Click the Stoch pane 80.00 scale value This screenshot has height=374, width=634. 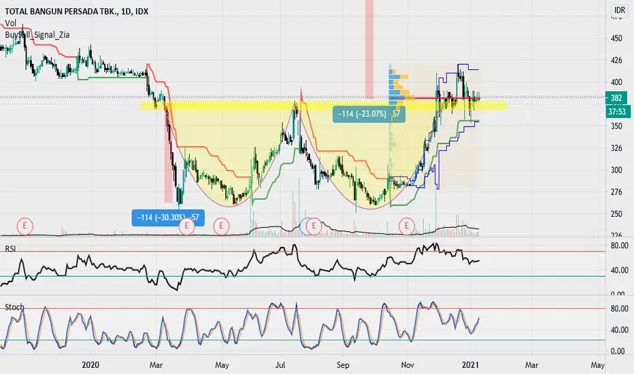click(620, 309)
